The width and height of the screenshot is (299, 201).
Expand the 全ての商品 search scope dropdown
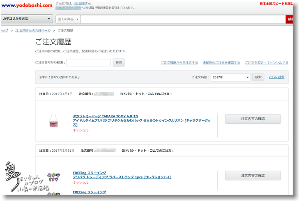tap(68, 19)
